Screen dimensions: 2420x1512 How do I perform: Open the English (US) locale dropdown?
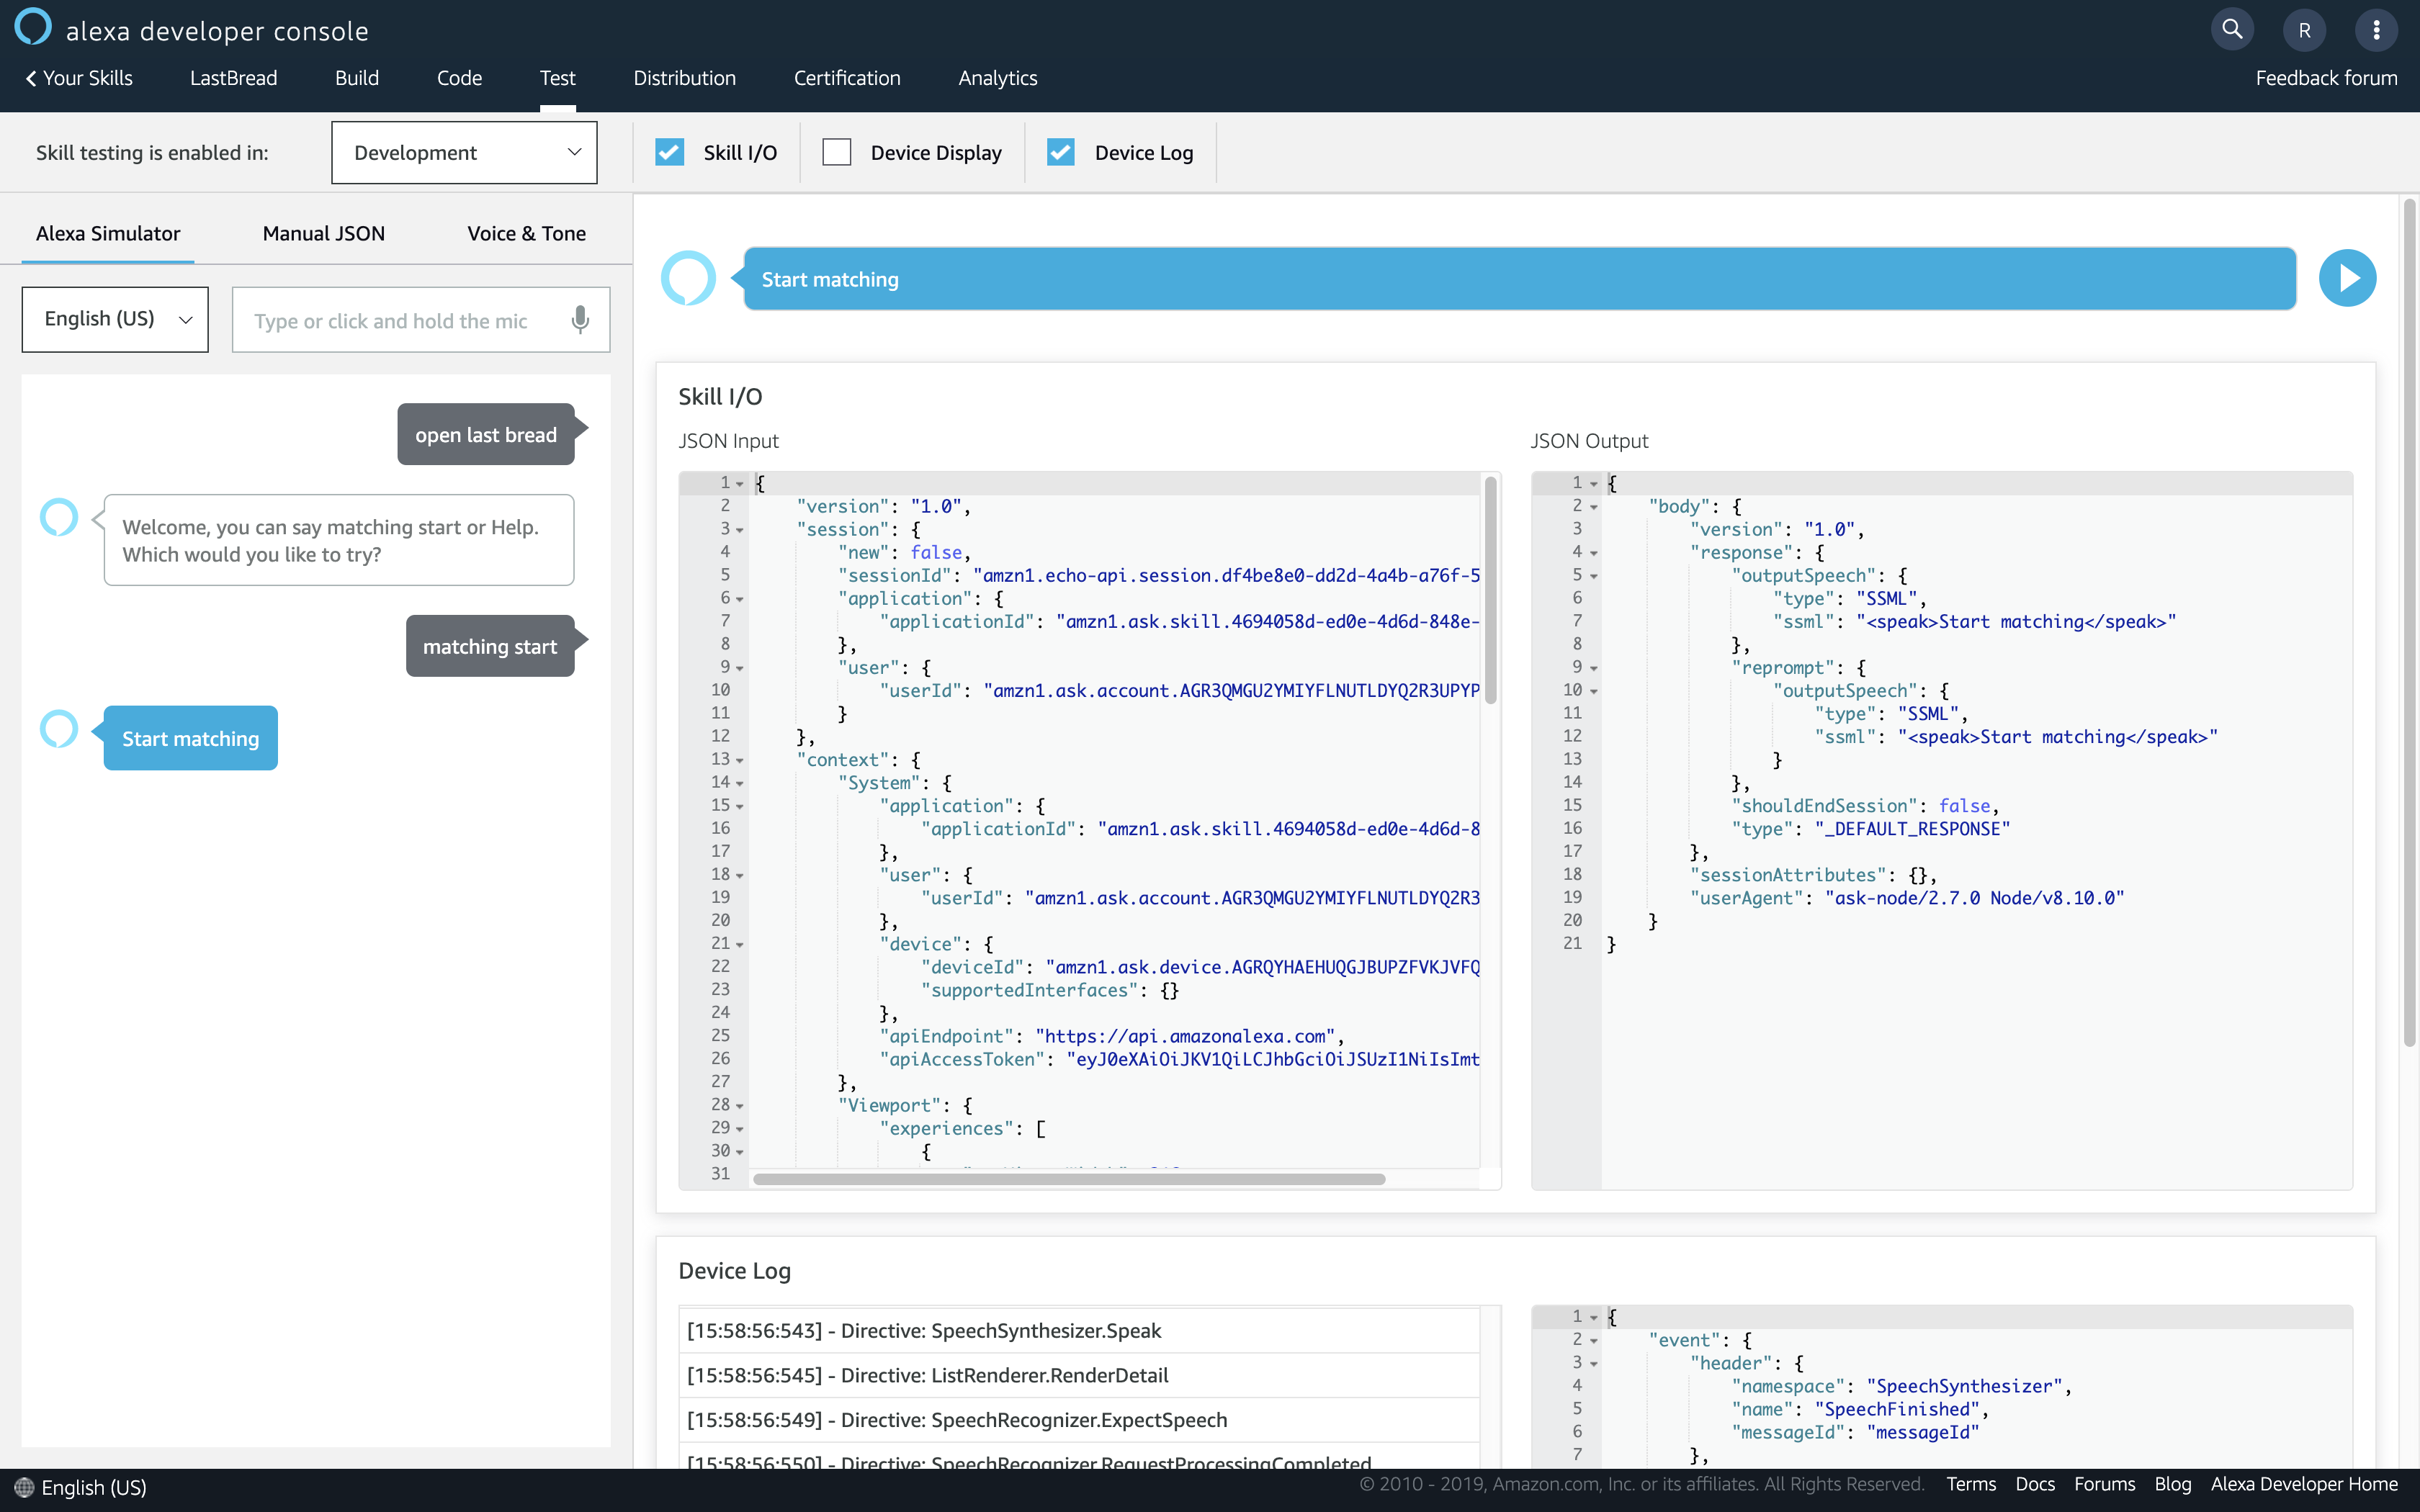(115, 319)
